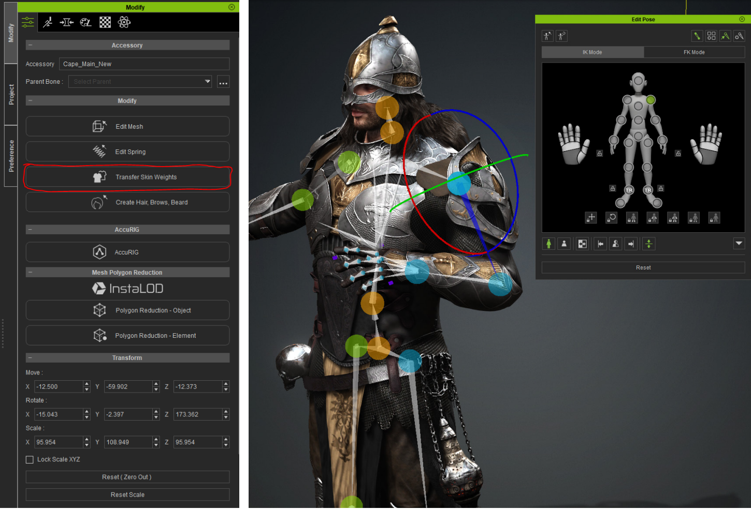This screenshot has width=751, height=509.
Task: Click the left-pointing arrow-to-bar icon
Action: tap(600, 244)
